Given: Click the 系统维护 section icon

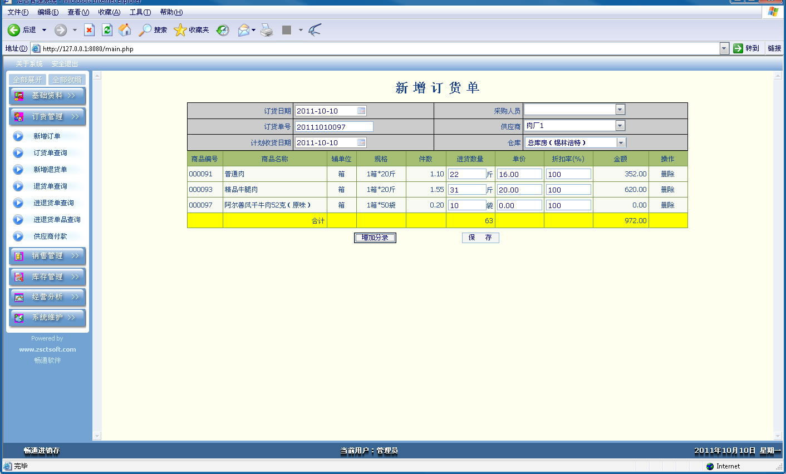Looking at the screenshot, I should (19, 318).
